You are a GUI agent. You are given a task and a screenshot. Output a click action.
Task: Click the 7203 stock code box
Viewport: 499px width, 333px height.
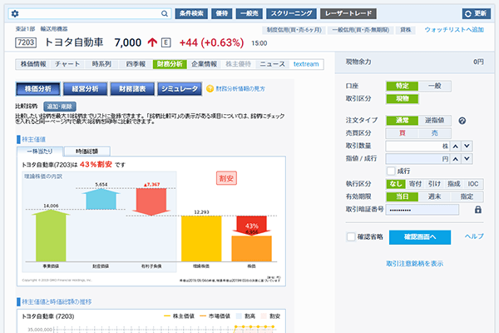tap(26, 42)
